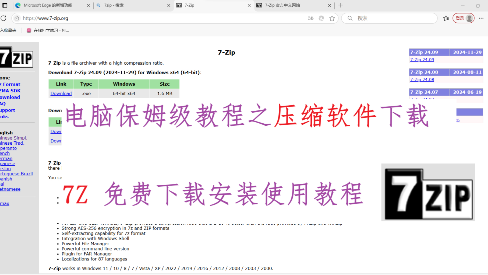
Task: Click the favorite star icon in address bar
Action: point(332,18)
